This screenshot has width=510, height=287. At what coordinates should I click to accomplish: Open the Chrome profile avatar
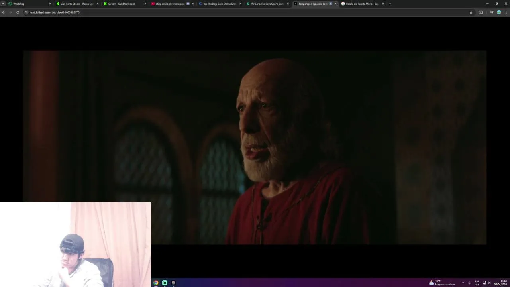pyautogui.click(x=499, y=12)
